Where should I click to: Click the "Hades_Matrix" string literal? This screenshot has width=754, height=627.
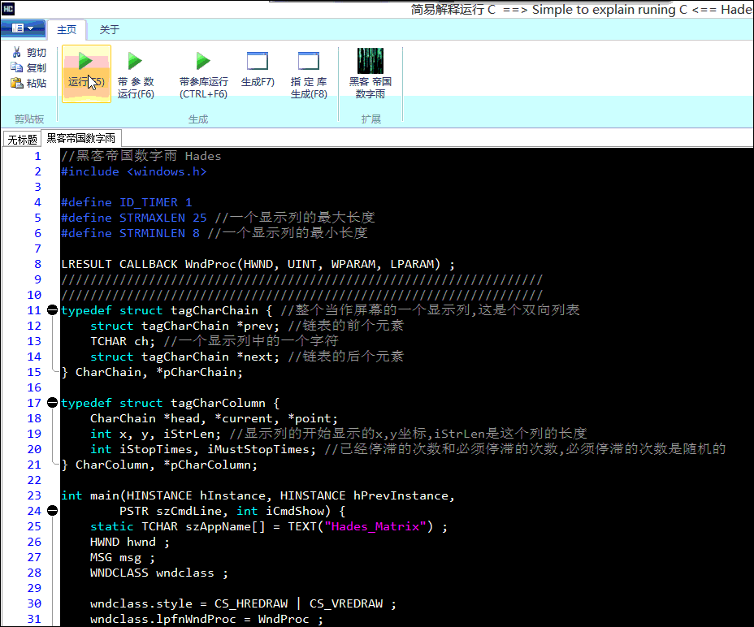375,526
